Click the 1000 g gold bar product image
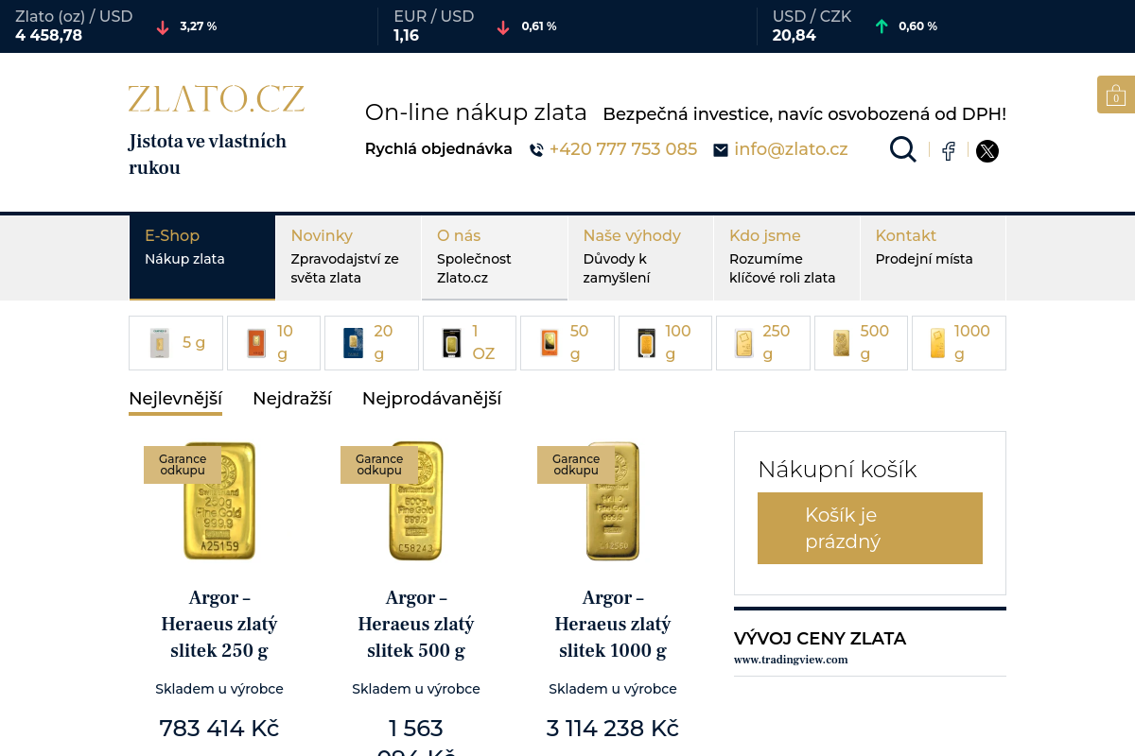 tap(613, 501)
